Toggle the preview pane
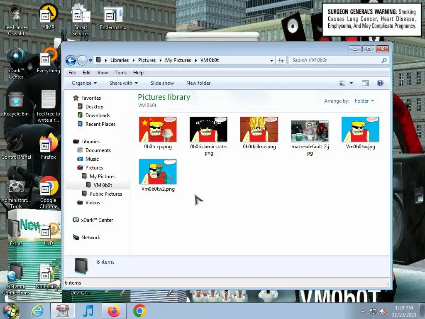 (365, 83)
